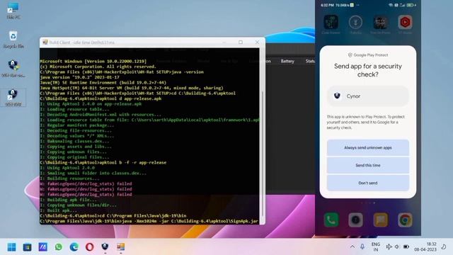Open ENG IN language switcher

point(376,246)
